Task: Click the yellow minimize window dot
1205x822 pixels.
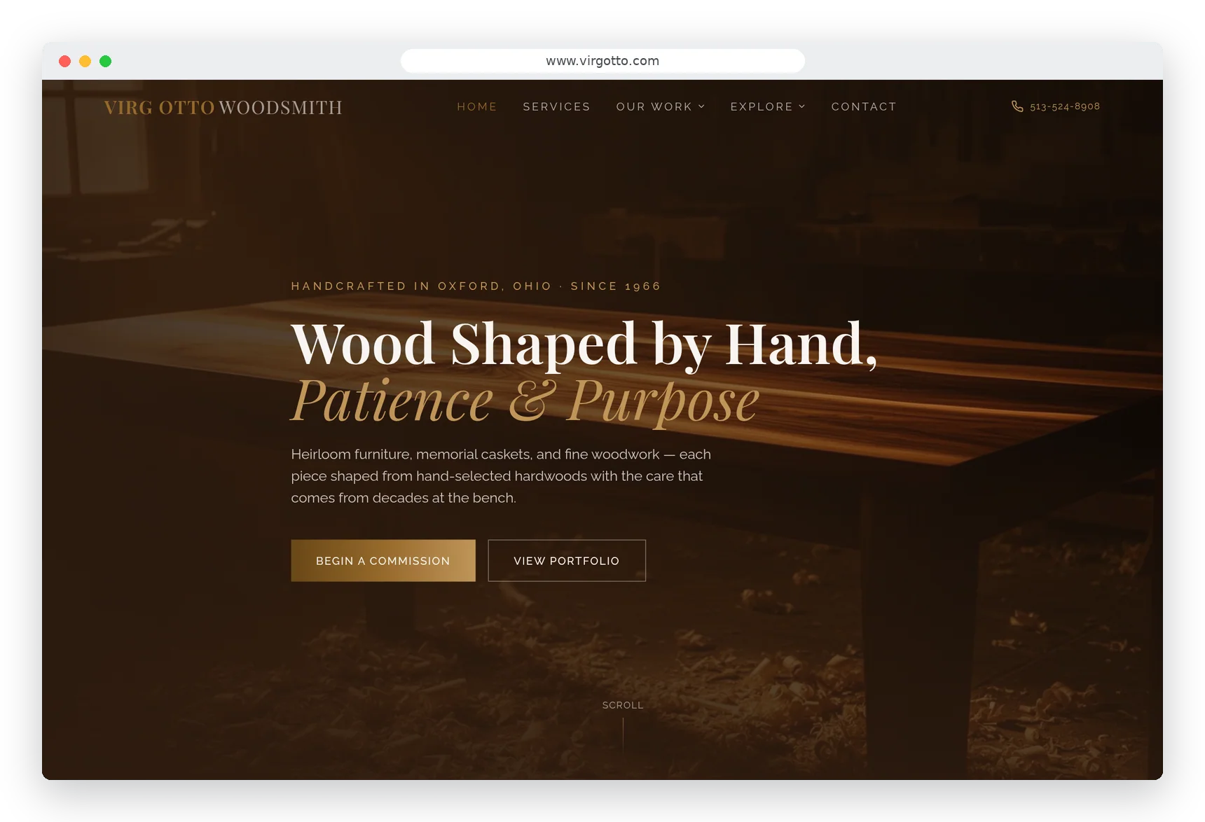Action: point(85,61)
